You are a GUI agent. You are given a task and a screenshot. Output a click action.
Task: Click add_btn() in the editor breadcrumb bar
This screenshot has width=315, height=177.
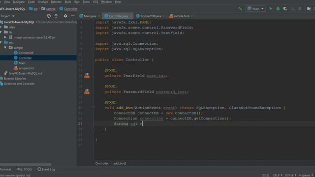pyautogui.click(x=120, y=163)
